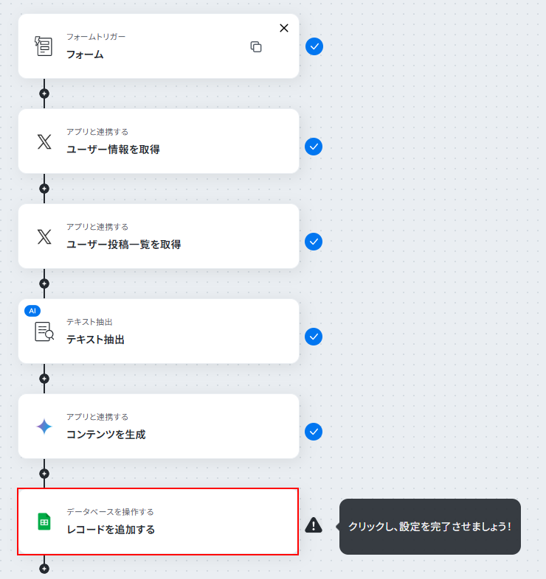Add a step below ユーザー情報を取得

click(x=44, y=189)
